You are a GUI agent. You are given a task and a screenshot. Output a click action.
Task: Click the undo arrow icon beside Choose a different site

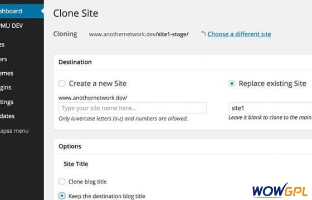point(203,33)
